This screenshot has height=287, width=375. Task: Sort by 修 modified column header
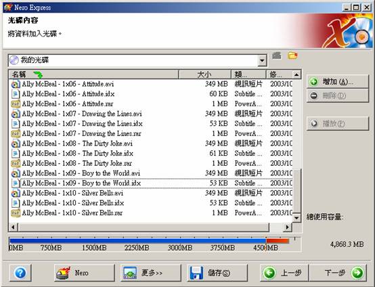pos(280,74)
